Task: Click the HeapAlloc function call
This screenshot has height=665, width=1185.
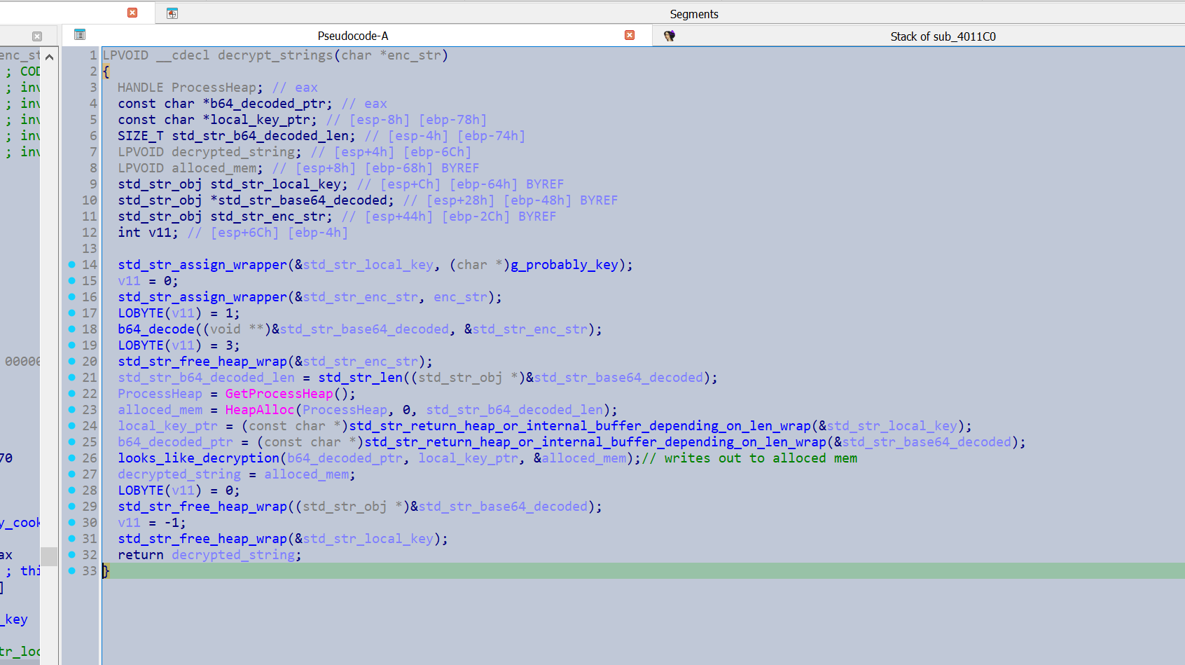Action: (259, 410)
